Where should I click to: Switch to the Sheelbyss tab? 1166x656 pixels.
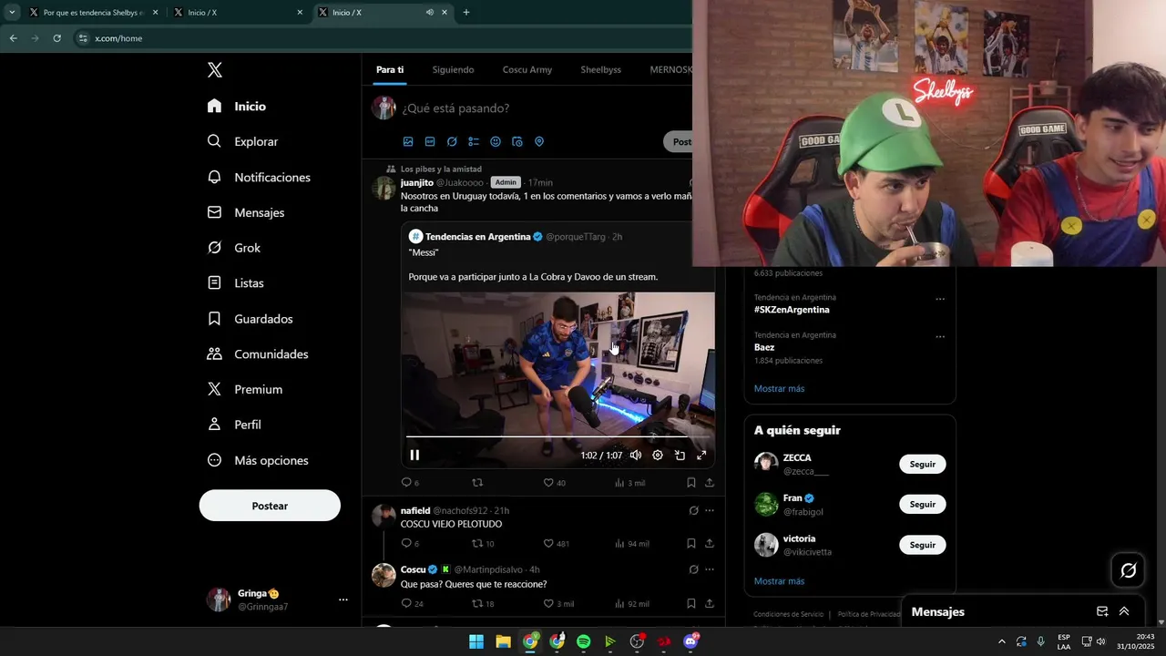(601, 70)
